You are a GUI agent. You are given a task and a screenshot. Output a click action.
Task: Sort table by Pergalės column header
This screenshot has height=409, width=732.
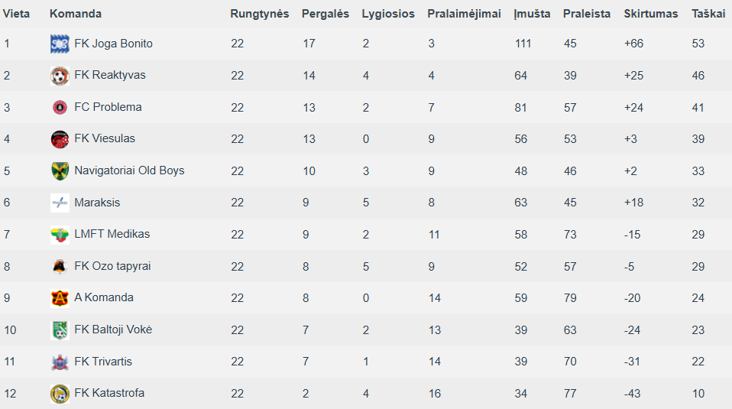click(x=326, y=14)
